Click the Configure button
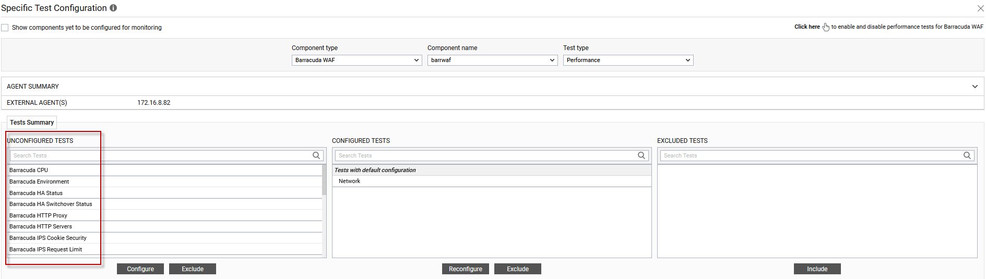 (140, 269)
